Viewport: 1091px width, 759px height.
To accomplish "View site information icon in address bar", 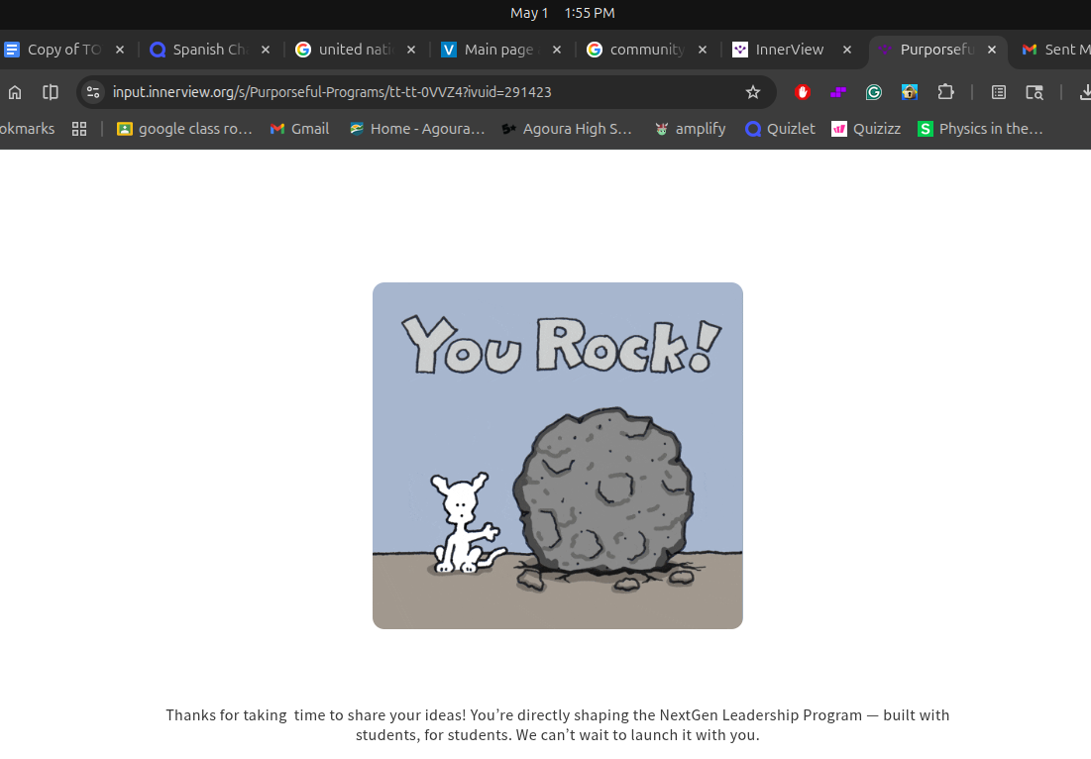I will [93, 92].
